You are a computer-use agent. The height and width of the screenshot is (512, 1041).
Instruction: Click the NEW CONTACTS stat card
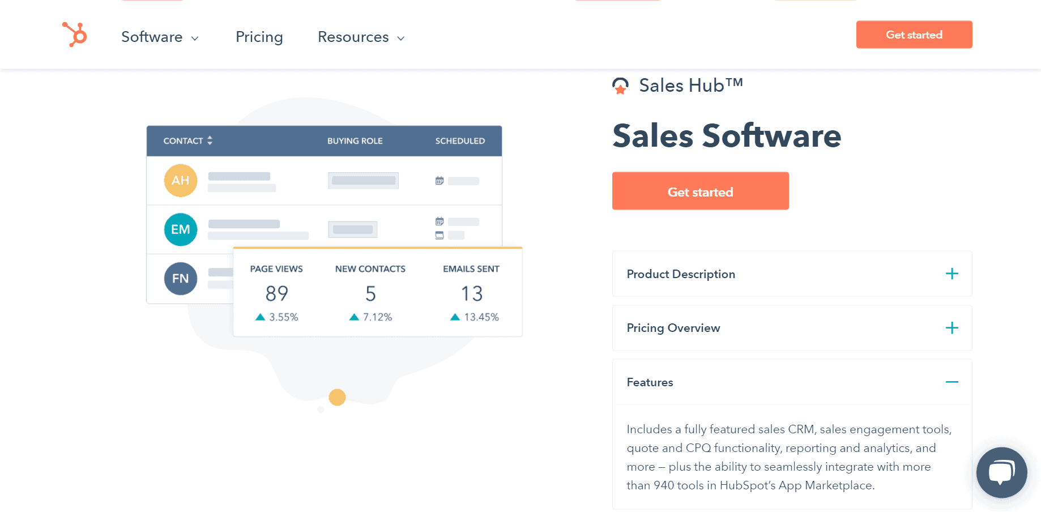(370, 292)
